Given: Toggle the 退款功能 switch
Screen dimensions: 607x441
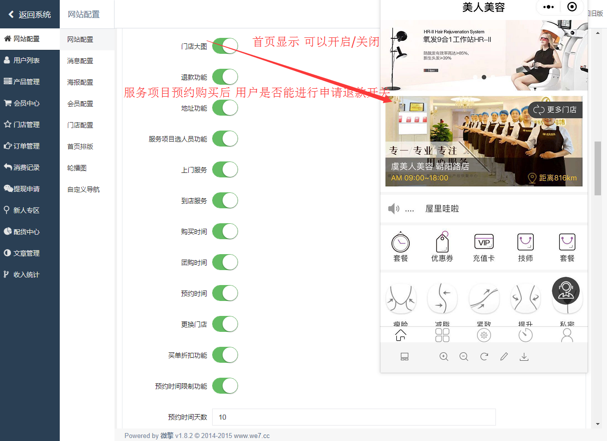Looking at the screenshot, I should pyautogui.click(x=225, y=77).
